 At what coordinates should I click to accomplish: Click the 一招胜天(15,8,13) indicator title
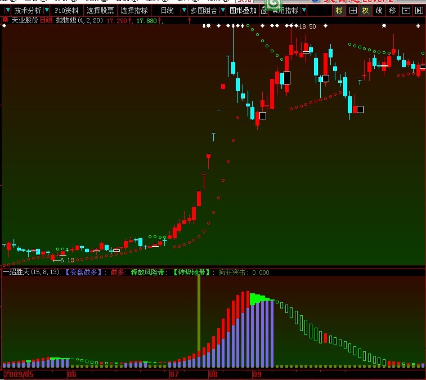pos(31,272)
